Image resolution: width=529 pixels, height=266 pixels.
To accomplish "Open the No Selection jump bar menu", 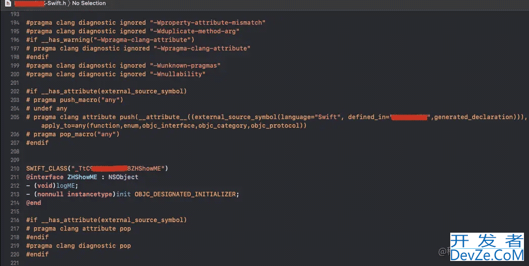I will 89,4.
